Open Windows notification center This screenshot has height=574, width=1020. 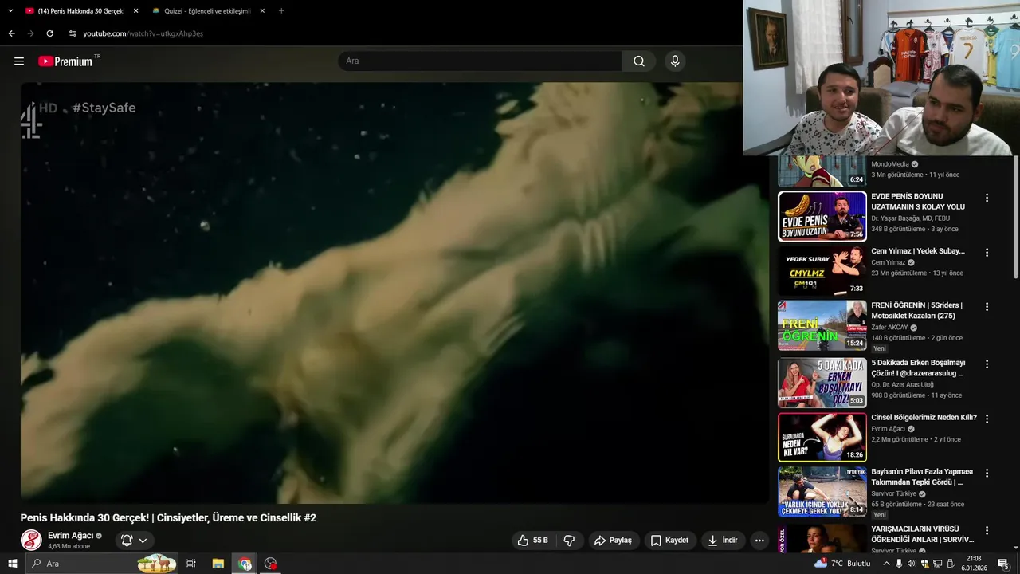[1003, 564]
